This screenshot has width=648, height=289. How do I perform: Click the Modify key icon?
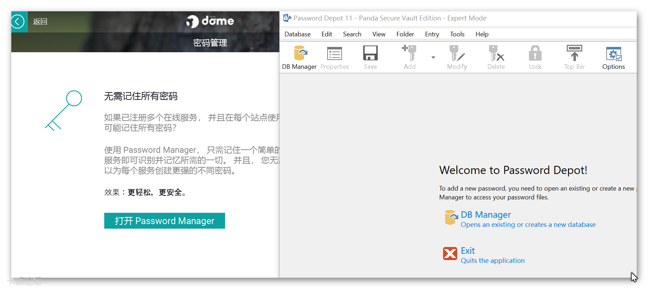coord(457,58)
